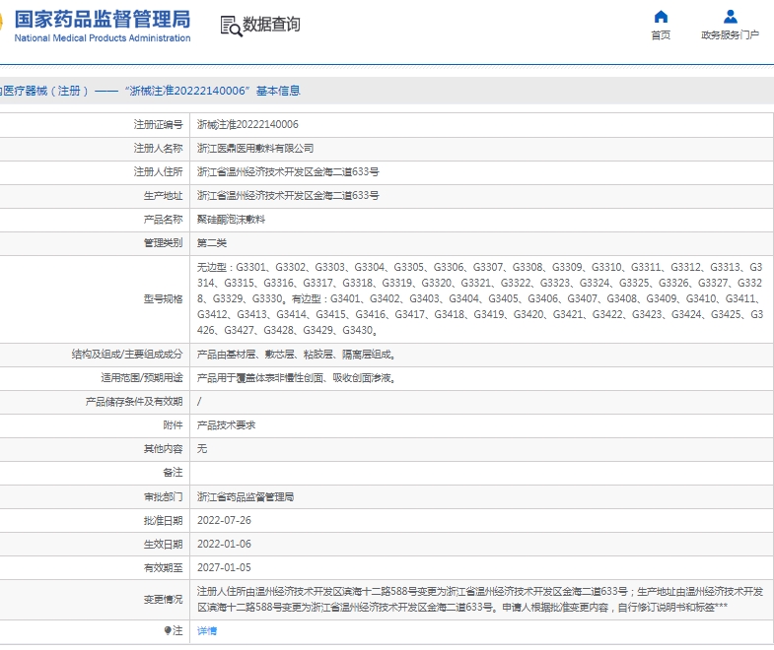Click the 有效期至 row label
This screenshot has height=650, width=774.
point(163,567)
